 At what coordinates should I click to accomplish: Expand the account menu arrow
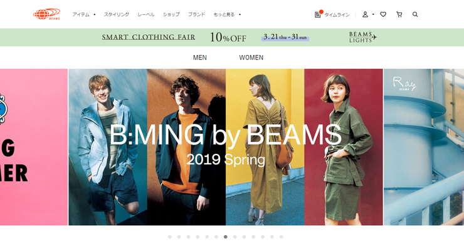(x=373, y=14)
